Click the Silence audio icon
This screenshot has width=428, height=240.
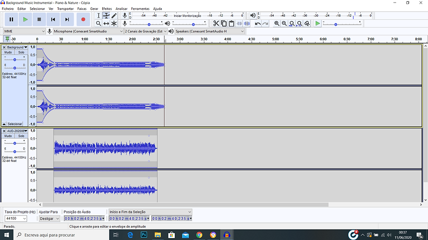[247, 24]
